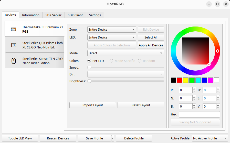Image resolution: width=230 pixels, height=143 pixels.
Task: Increase the R value with up arrow
Action: coord(194,89)
